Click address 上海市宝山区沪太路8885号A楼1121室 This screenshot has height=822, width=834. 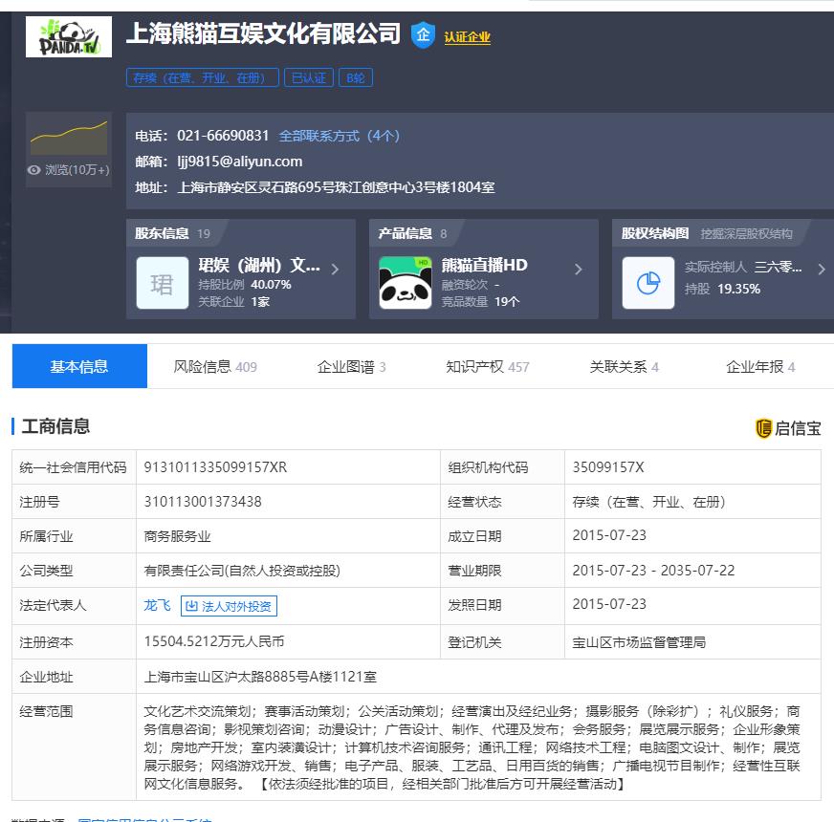[260, 677]
